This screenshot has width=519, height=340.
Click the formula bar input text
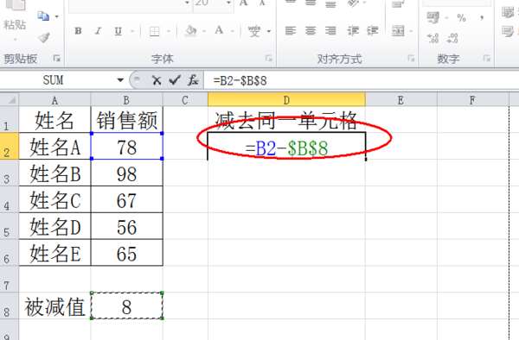[x=240, y=80]
